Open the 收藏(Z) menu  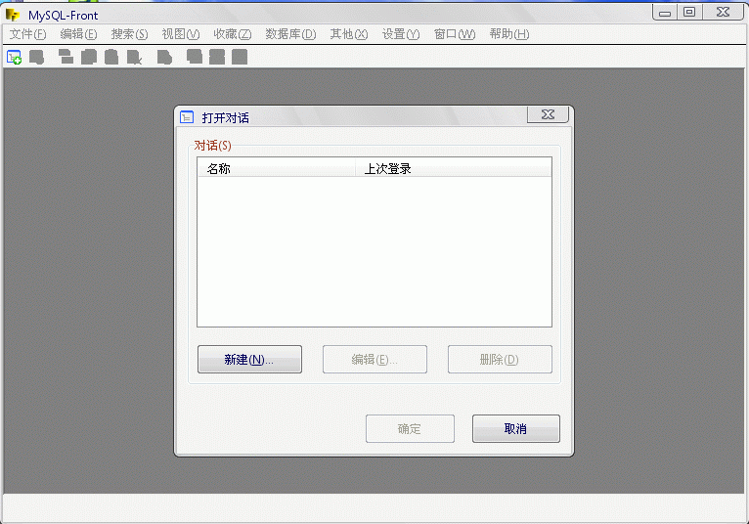[x=232, y=34]
